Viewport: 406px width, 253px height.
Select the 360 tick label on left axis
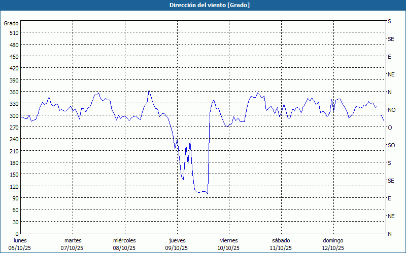pos(14,92)
